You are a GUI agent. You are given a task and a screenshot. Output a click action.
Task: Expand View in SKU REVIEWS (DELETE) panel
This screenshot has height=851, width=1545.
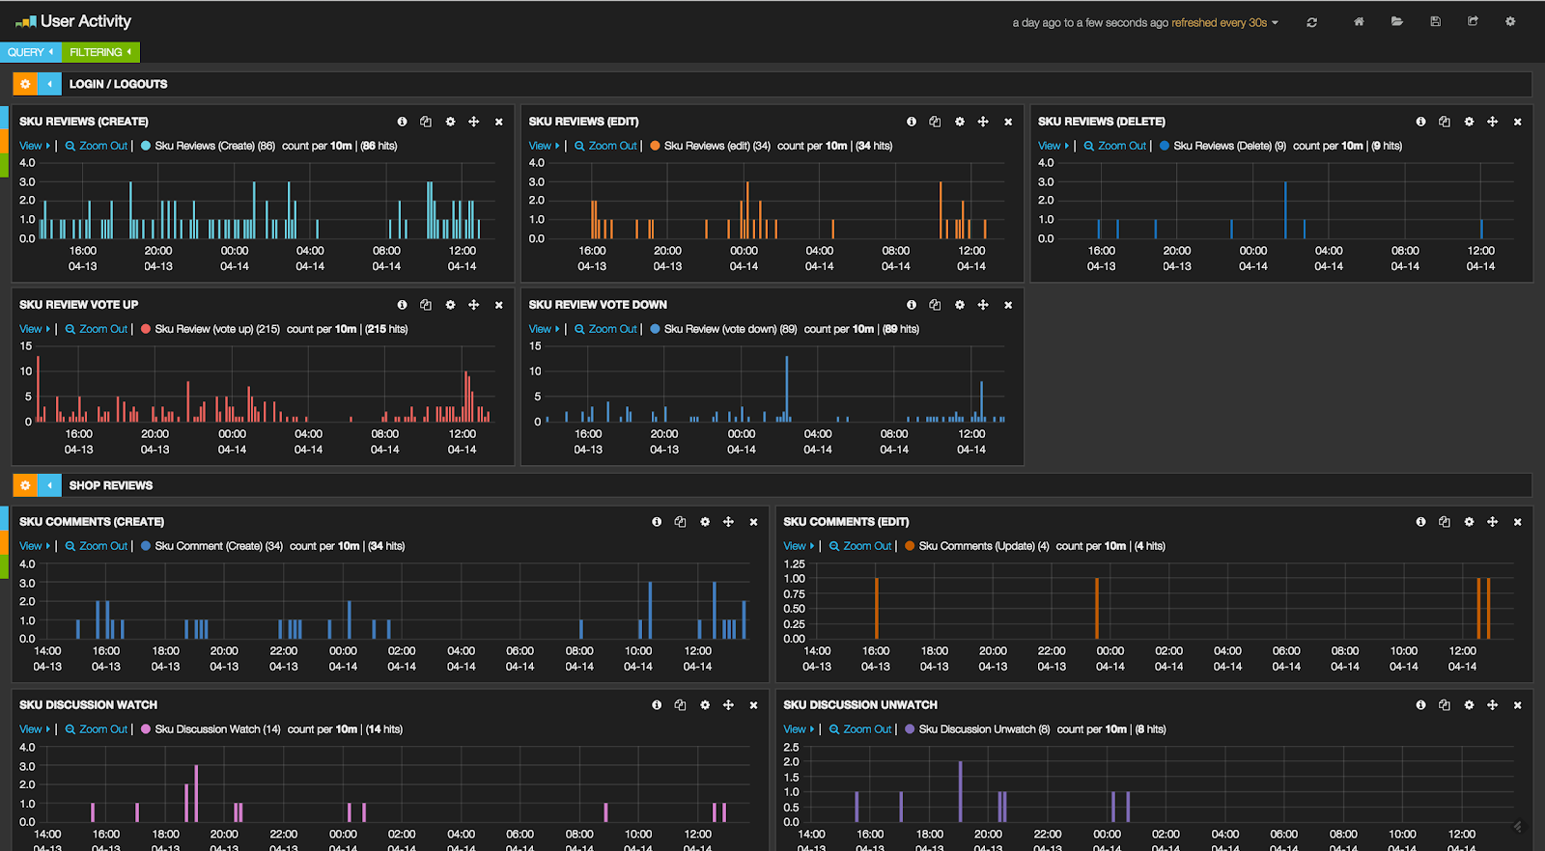(1053, 146)
